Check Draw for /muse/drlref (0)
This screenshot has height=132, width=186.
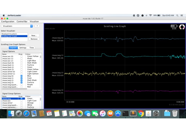[21, 72]
